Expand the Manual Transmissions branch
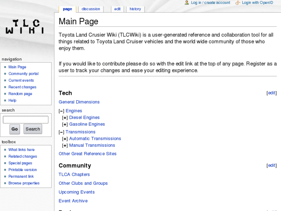 [x=65, y=146]
